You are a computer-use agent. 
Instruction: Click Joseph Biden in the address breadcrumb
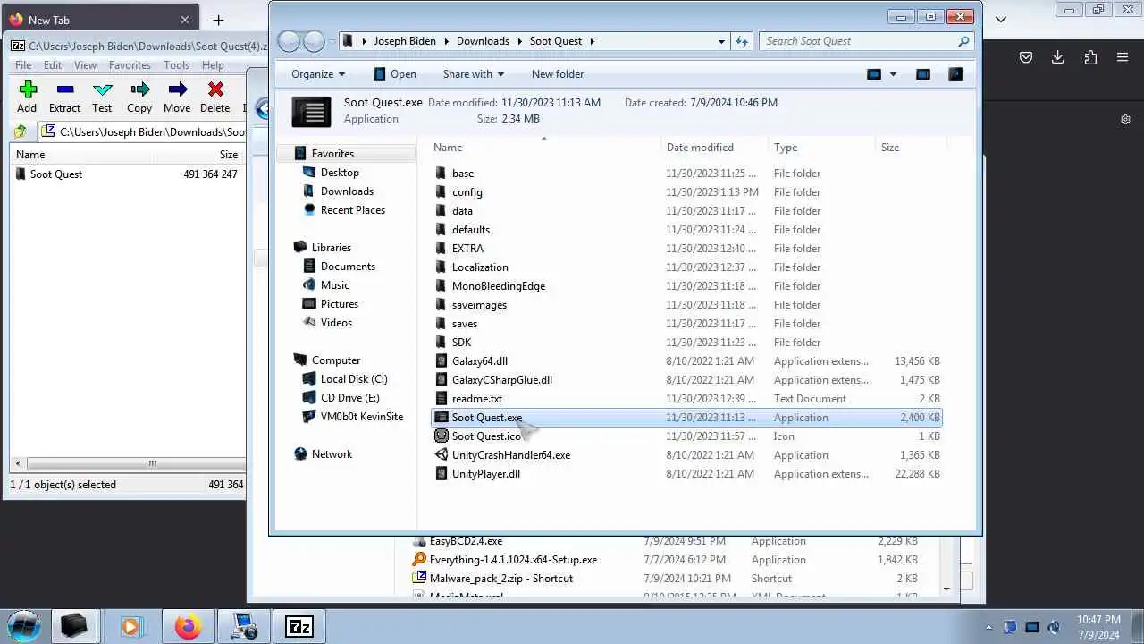[x=405, y=41]
